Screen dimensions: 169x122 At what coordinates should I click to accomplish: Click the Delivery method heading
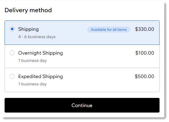coord(28,10)
